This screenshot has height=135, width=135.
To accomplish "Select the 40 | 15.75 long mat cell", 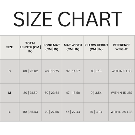I will coord(52,71).
